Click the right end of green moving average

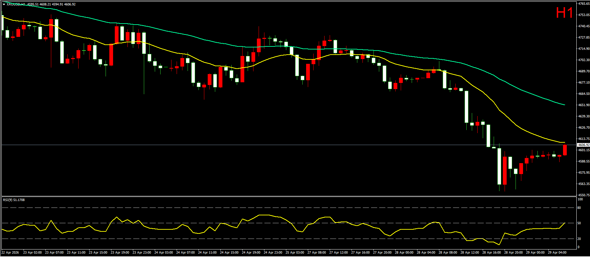click(x=565, y=105)
